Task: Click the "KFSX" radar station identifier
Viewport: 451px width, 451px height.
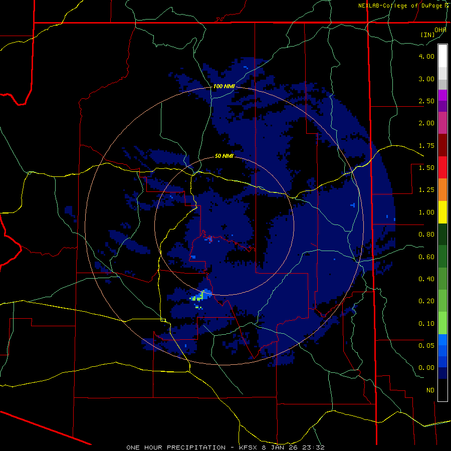Action: 249,447
